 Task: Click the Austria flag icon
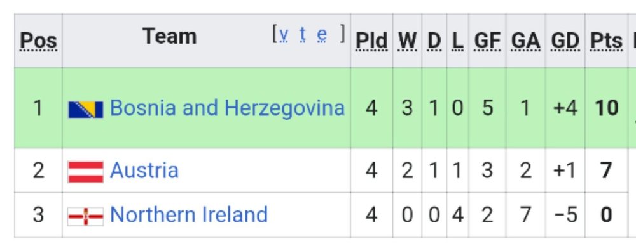pyautogui.click(x=86, y=172)
